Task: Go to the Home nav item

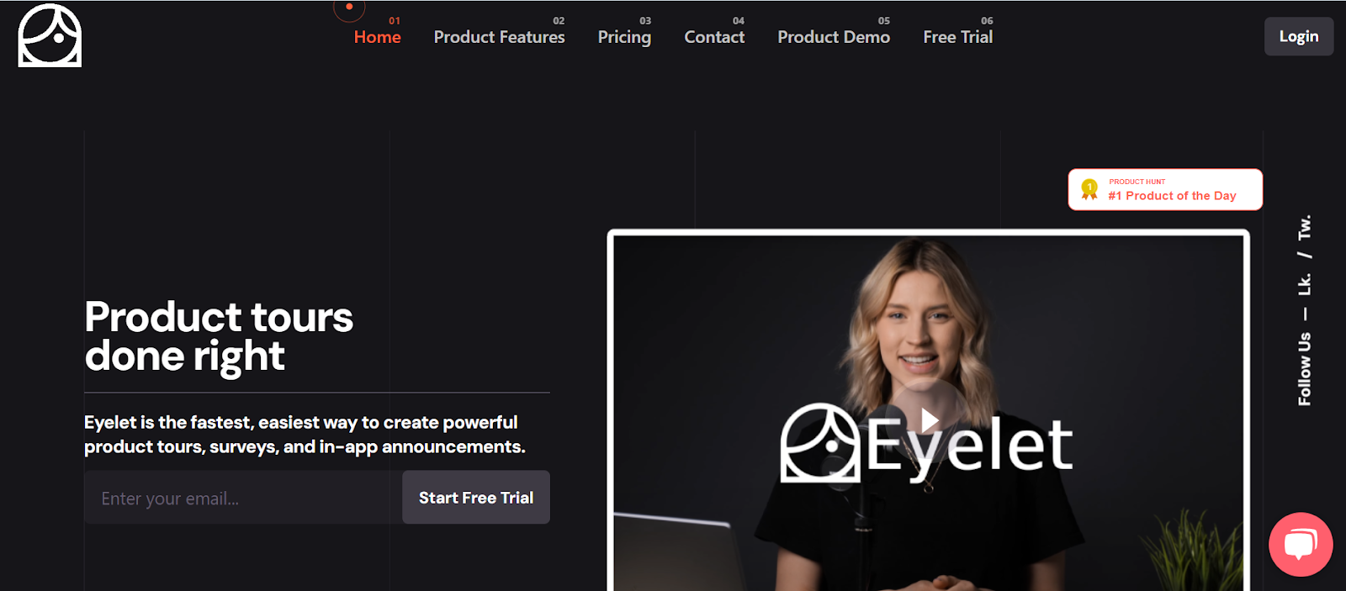Action: 377,37
